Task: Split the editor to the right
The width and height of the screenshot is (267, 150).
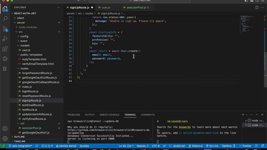Action: click(257, 7)
